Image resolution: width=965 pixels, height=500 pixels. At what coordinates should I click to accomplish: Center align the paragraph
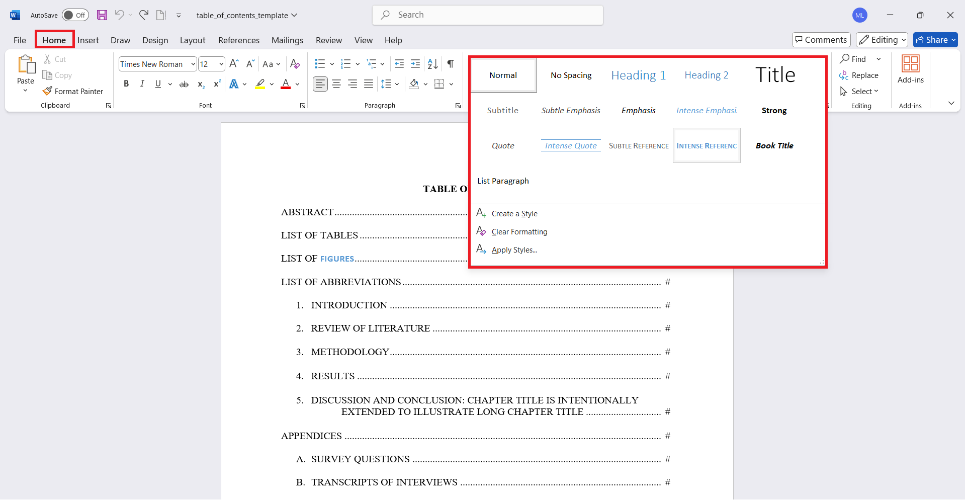pyautogui.click(x=336, y=84)
